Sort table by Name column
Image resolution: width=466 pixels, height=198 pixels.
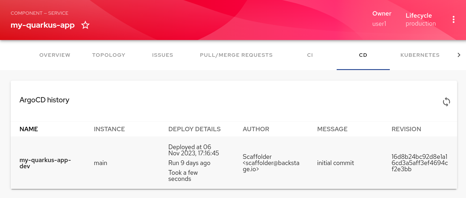click(x=29, y=129)
